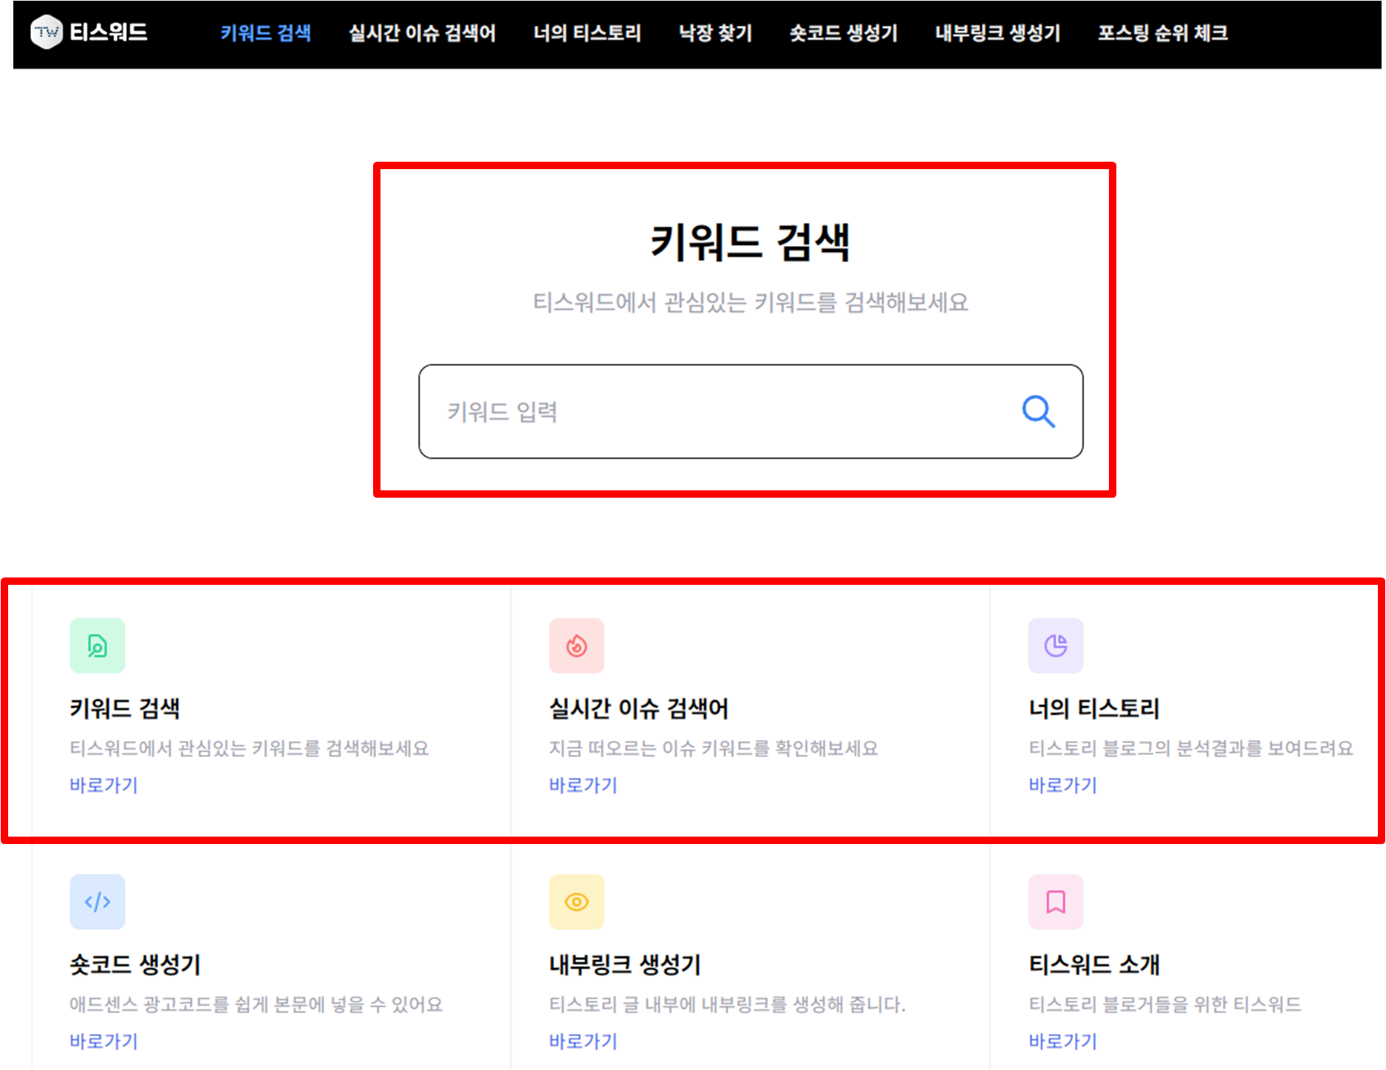The width and height of the screenshot is (1386, 1070).
Task: Click 바로가기 under 키워드 검색 card
Action: click(103, 785)
